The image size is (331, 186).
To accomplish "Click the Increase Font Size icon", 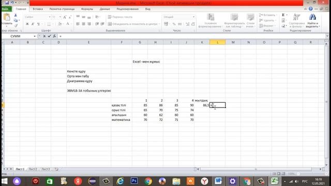I will pyautogui.click(x=65, y=17).
